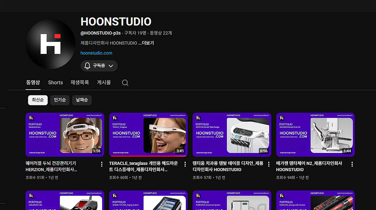
Task: Open video title TERACLE_teraglass 개인용 헤드마운트
Action: (x=144, y=166)
